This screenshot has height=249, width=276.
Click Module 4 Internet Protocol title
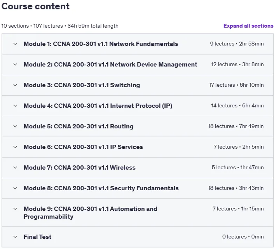[98, 106]
